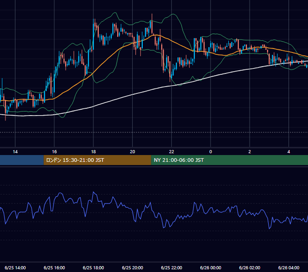Screen dimensions: 308x272
Task: Click the 6/25 18:00 timestamp
Action: coord(93,267)
